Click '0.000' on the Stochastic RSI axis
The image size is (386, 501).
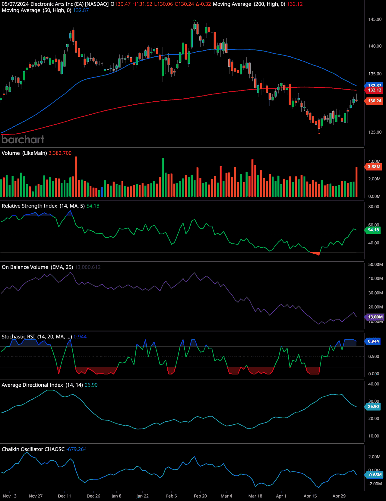374,374
